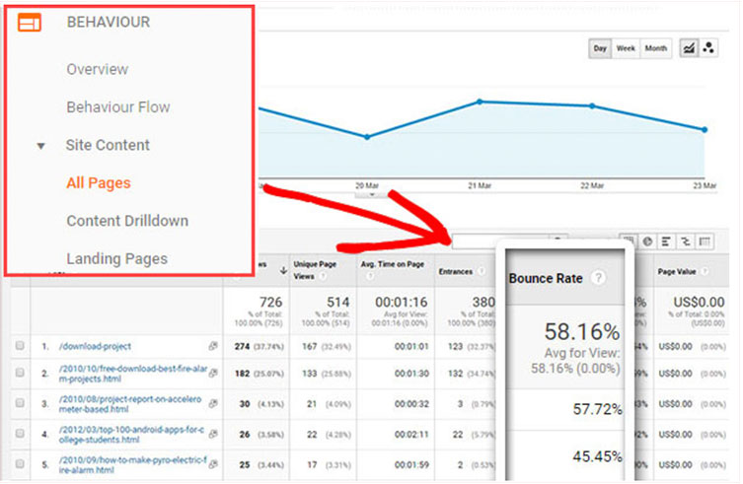Screen dimensions: 743x484
Task: Click the BEHAVIOUR heading in sidebar
Action: (x=108, y=22)
